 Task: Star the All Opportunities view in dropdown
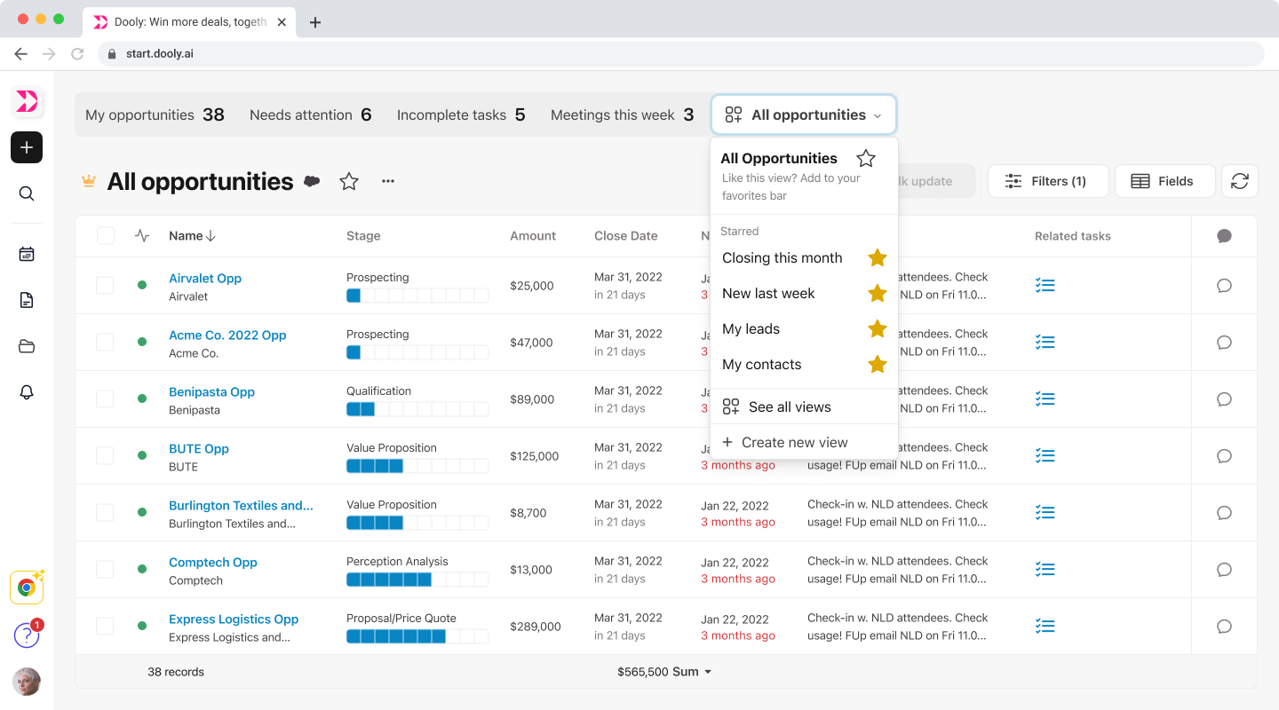tap(866, 159)
